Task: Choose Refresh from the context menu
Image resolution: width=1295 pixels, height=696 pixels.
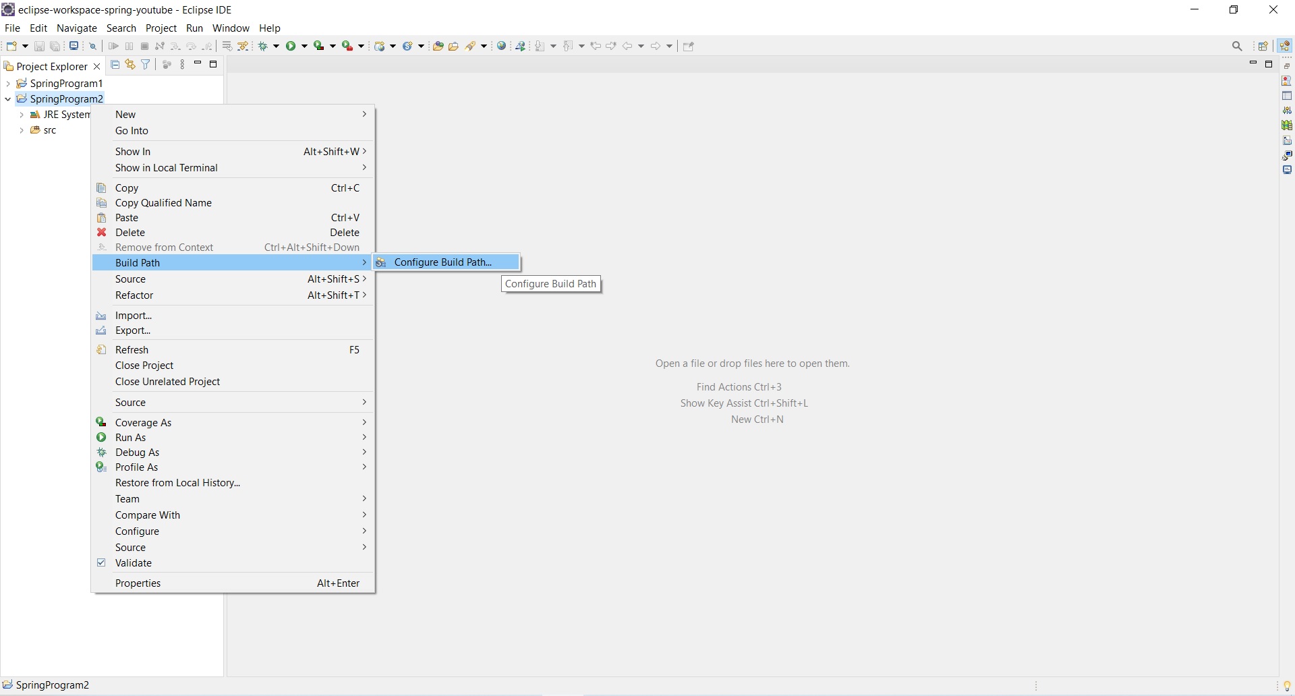Action: point(233,350)
